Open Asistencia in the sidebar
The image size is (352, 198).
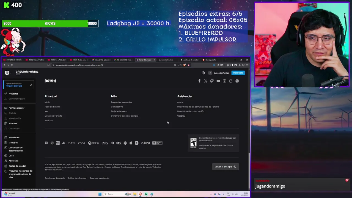tap(13, 161)
